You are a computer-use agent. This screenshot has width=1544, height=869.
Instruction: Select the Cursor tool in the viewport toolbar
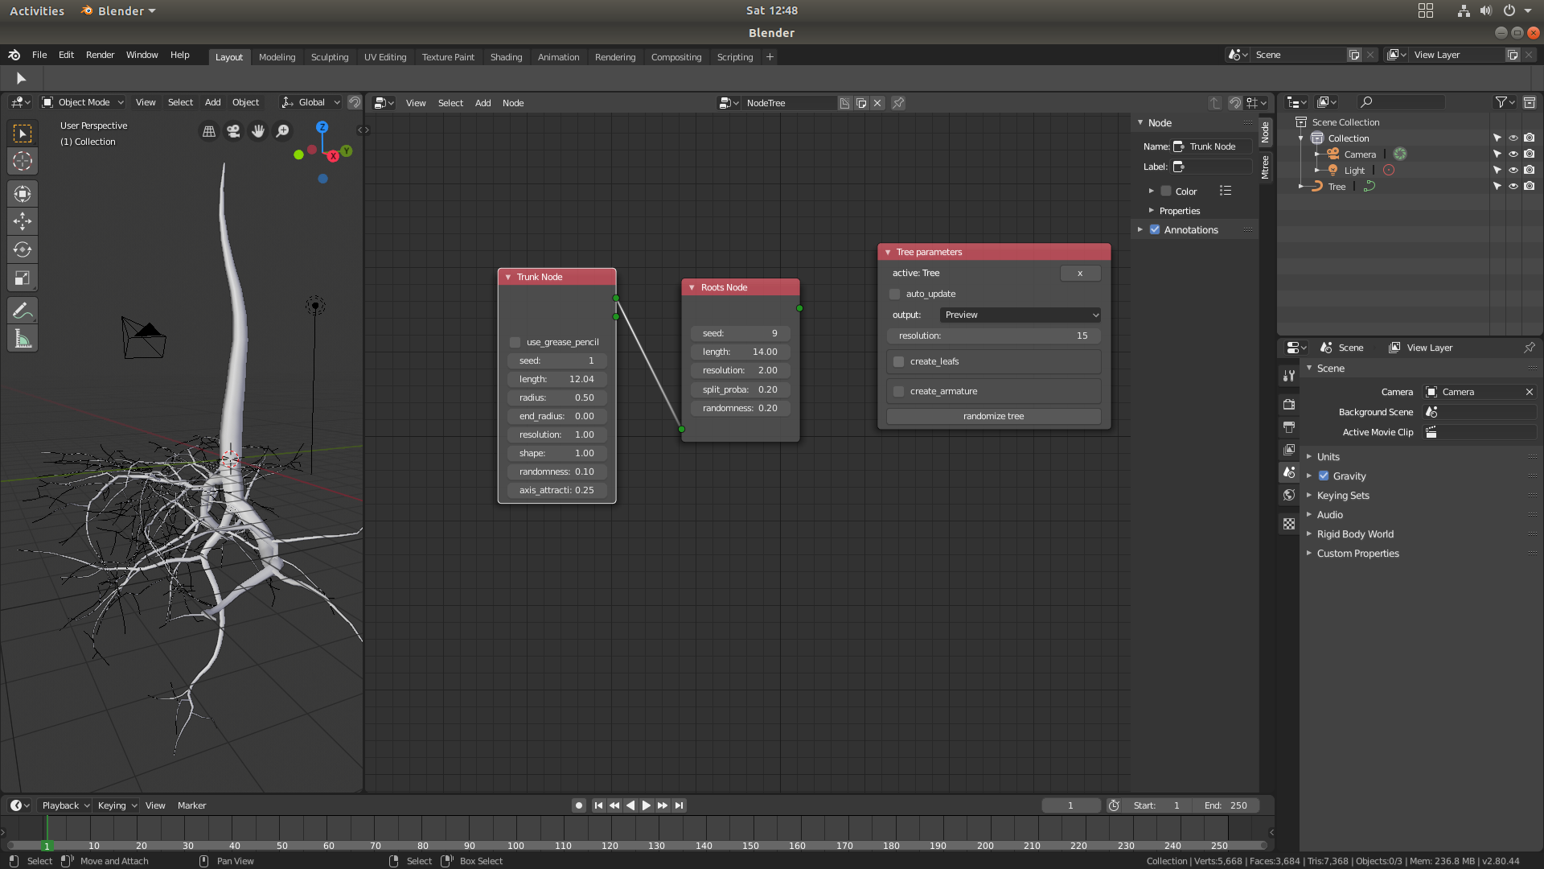22,161
